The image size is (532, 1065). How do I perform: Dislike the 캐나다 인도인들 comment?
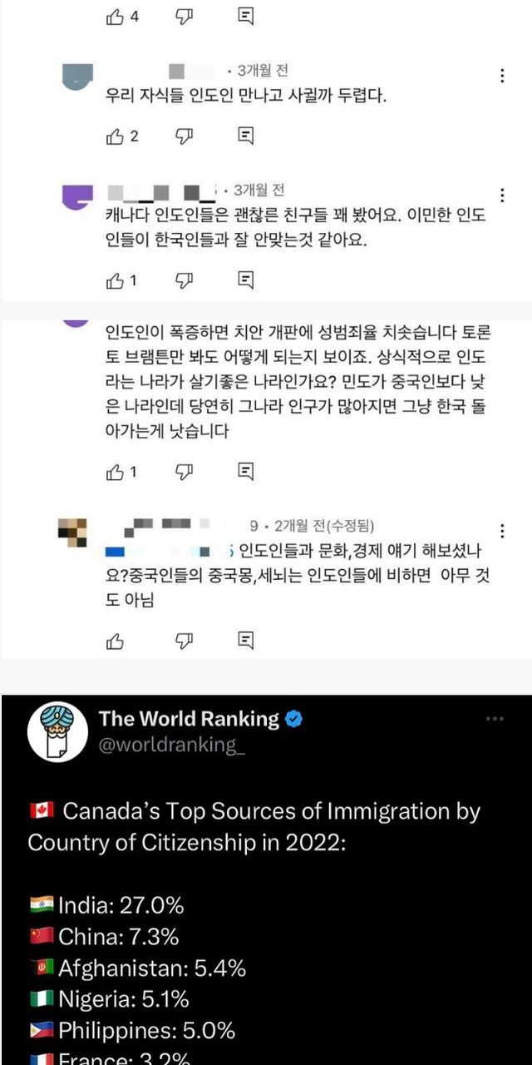click(x=184, y=281)
